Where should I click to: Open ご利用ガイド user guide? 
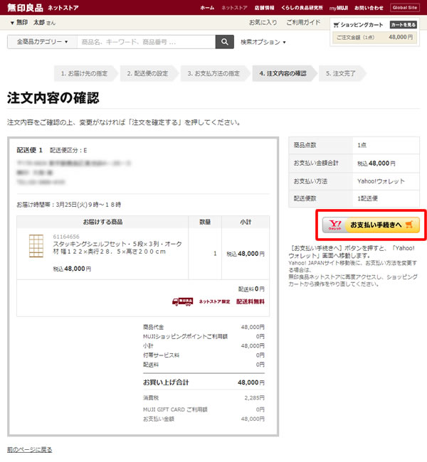point(302,23)
